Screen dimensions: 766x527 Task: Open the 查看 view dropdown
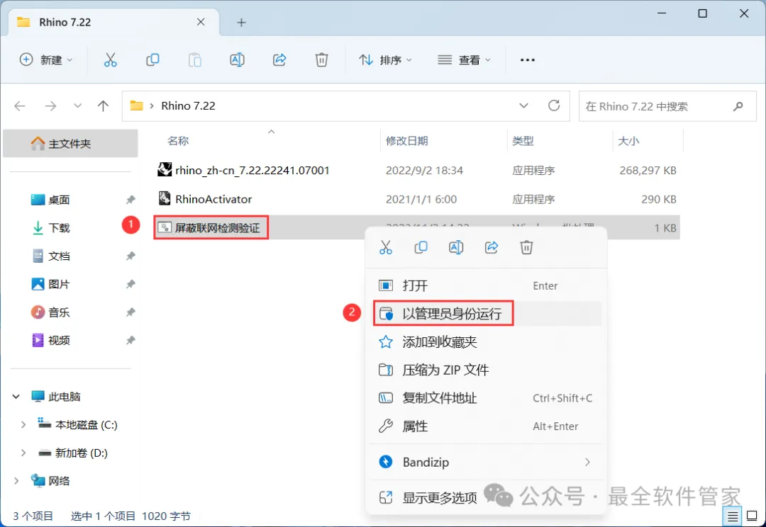pos(464,59)
